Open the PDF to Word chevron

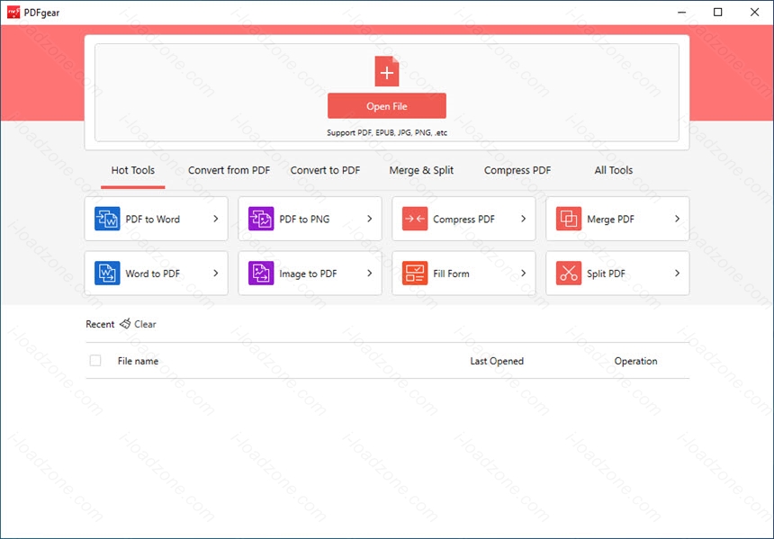pos(216,219)
